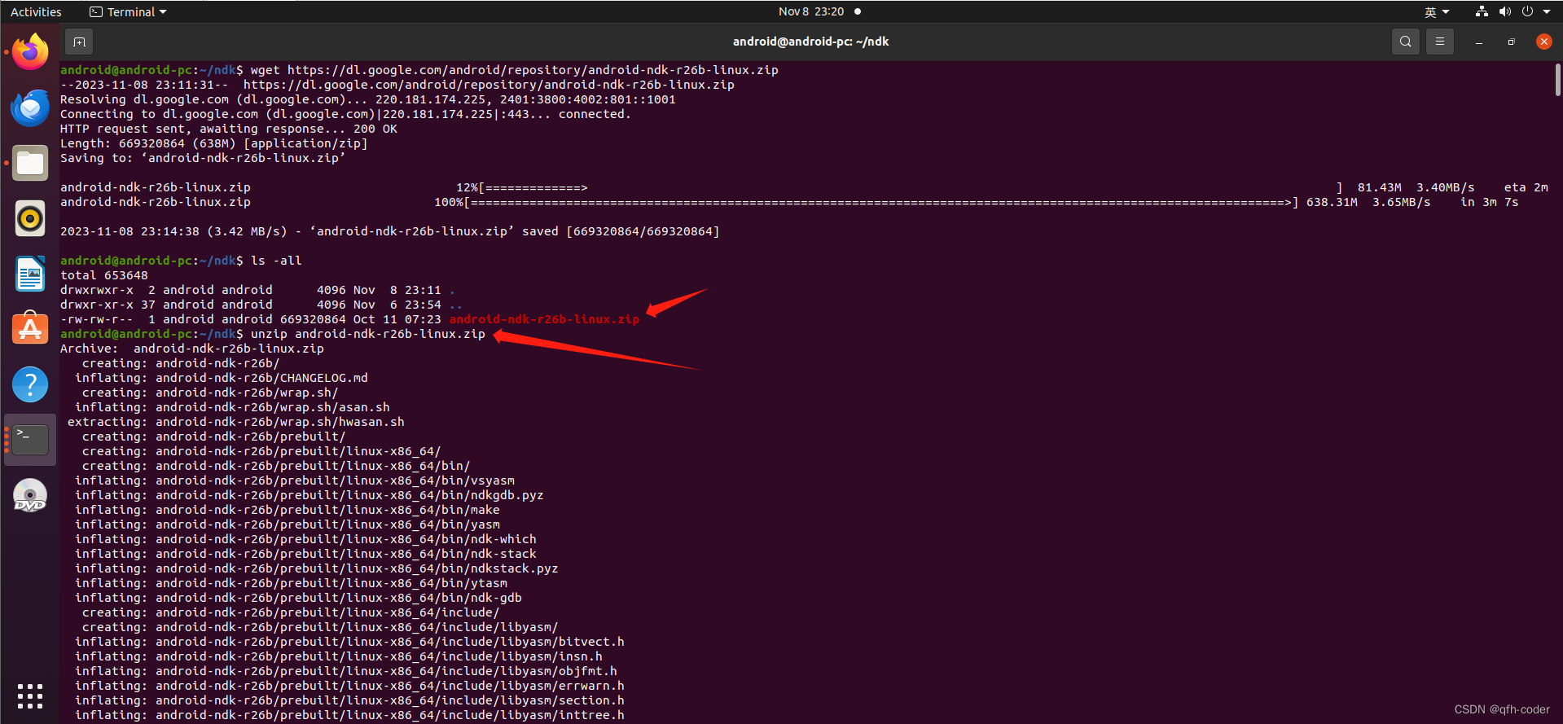The image size is (1563, 724).
Task: Click the libyasm/insn.h line
Action: pyautogui.click(x=339, y=656)
